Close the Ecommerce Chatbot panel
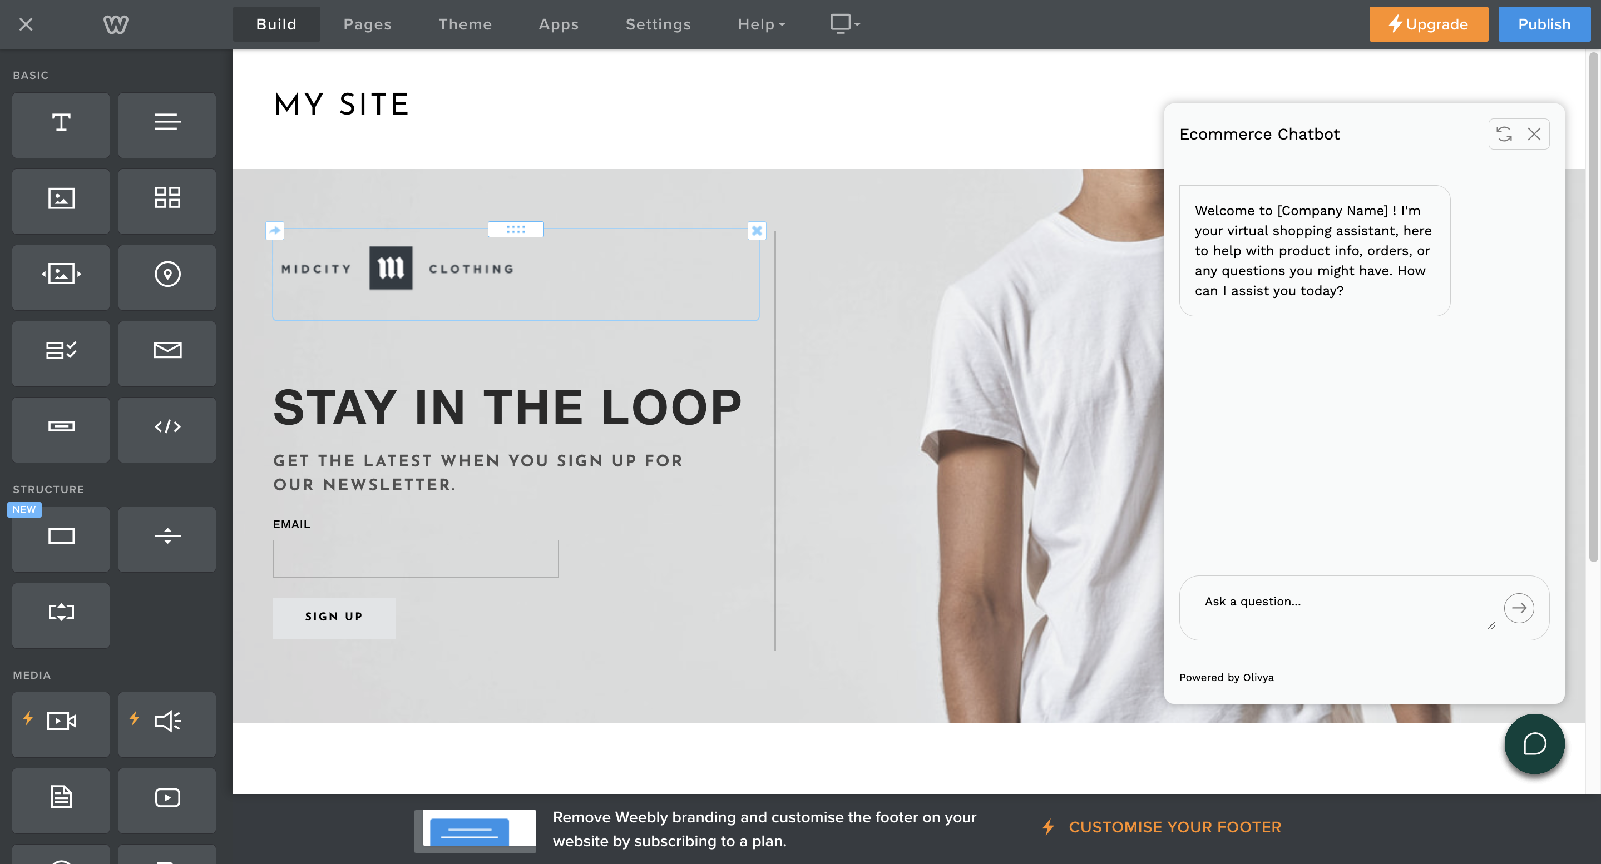The height and width of the screenshot is (864, 1601). click(x=1534, y=134)
